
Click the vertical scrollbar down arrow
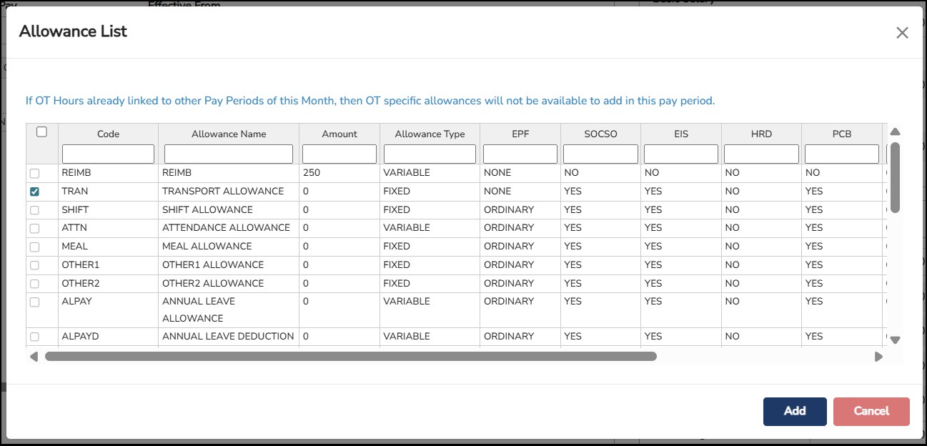895,340
